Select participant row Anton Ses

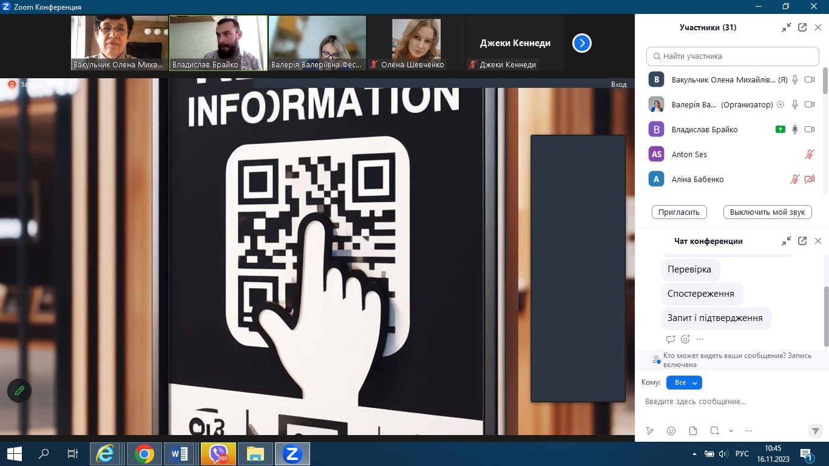731,154
